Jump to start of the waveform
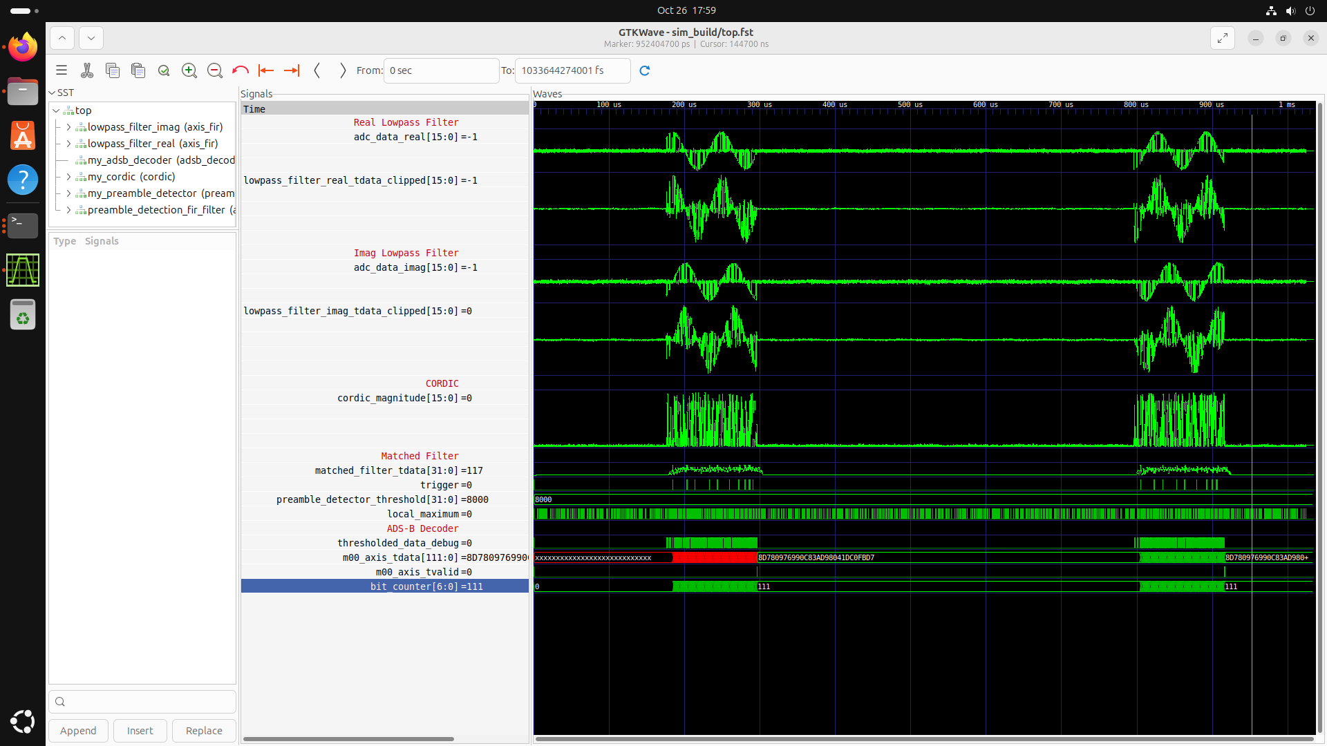 [266, 70]
